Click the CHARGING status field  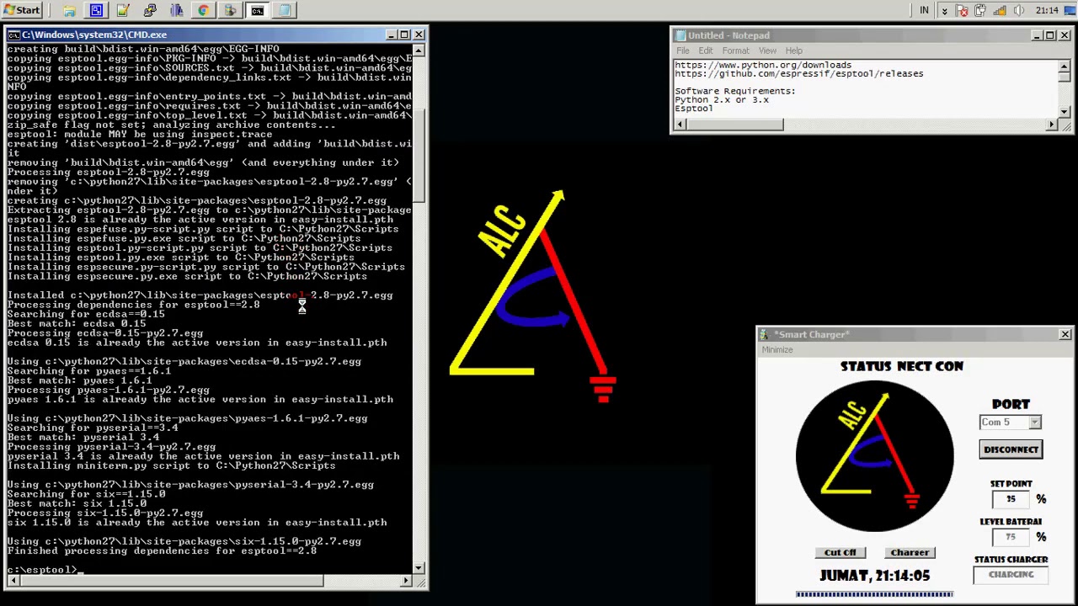click(1011, 575)
